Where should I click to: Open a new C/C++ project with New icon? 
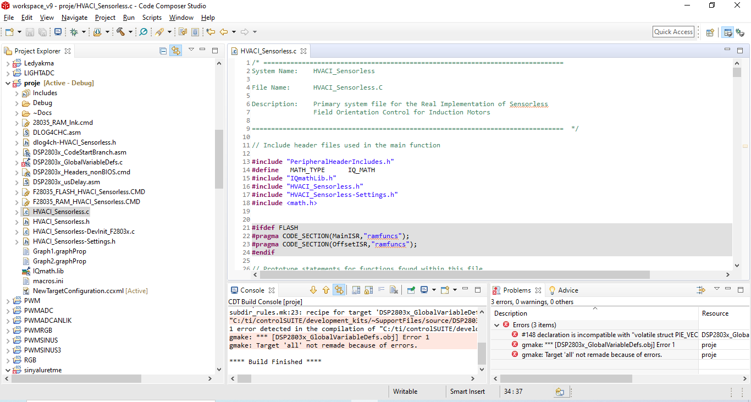(8, 31)
